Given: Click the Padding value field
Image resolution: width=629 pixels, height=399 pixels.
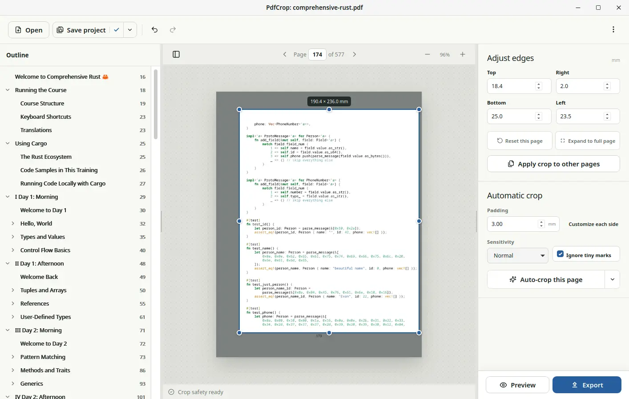Looking at the screenshot, I should pyautogui.click(x=523, y=224).
